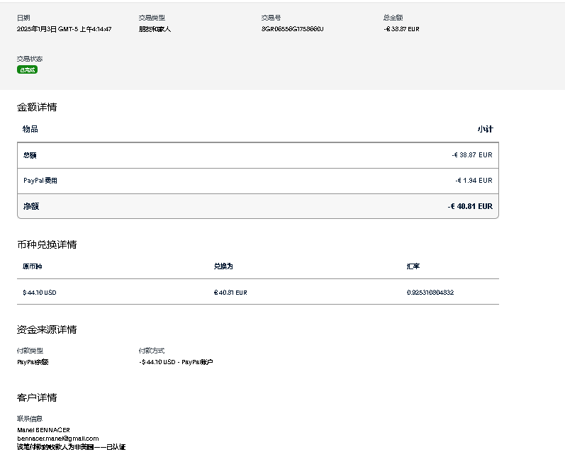565x452 pixels.
Task: Click the bold 净额 row amount
Action: (x=469, y=207)
